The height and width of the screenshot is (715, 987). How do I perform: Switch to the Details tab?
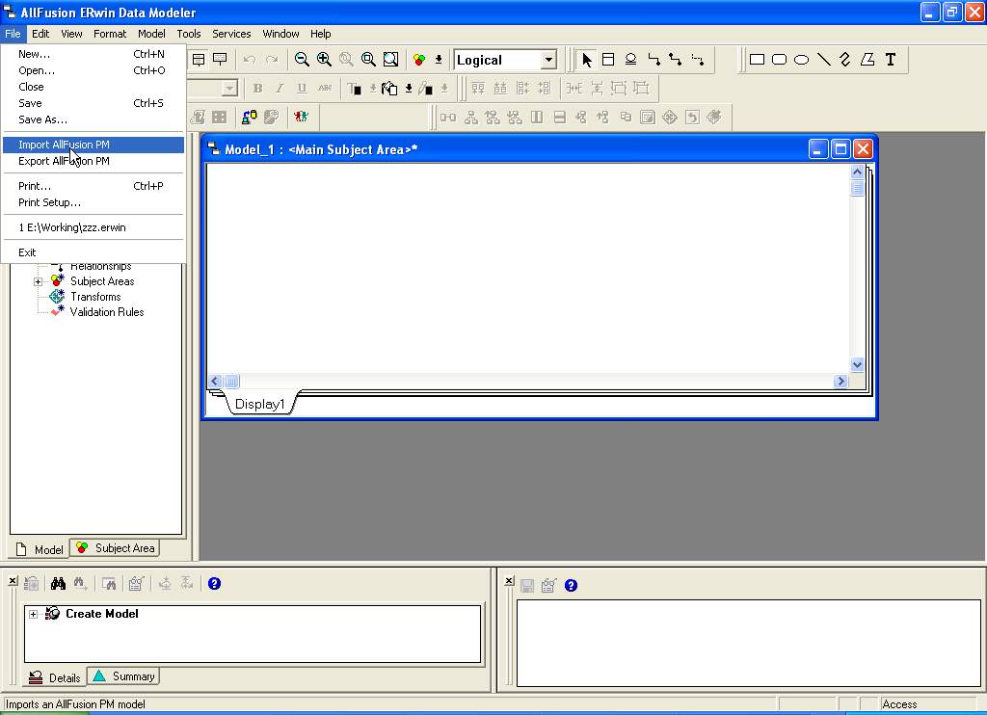point(55,677)
